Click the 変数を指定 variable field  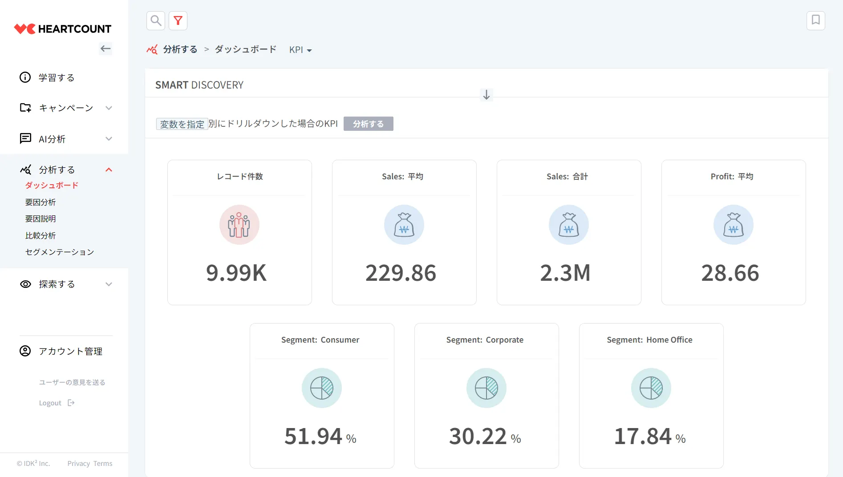pyautogui.click(x=182, y=124)
